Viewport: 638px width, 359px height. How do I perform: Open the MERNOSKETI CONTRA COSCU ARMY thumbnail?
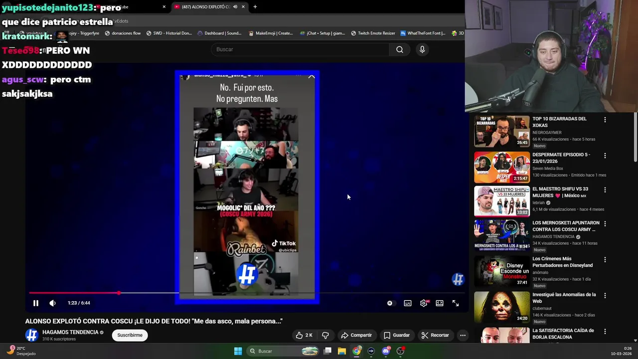(502, 235)
